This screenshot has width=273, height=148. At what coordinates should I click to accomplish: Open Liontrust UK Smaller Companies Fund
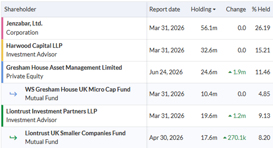pyautogui.click(x=75, y=133)
